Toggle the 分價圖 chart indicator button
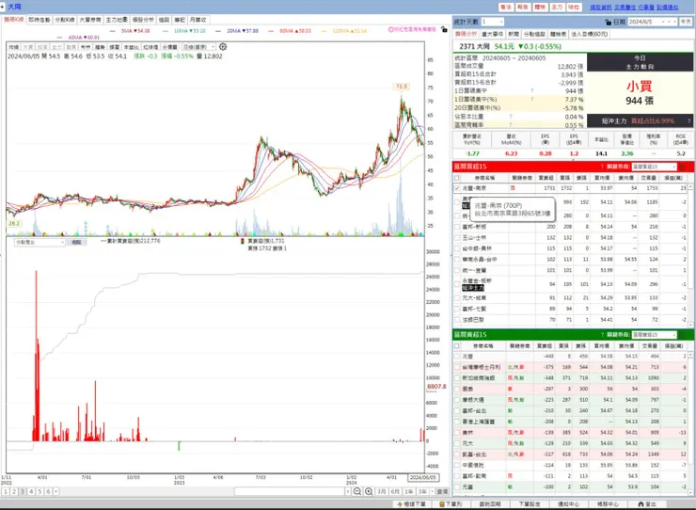The image size is (696, 510). pos(169,47)
